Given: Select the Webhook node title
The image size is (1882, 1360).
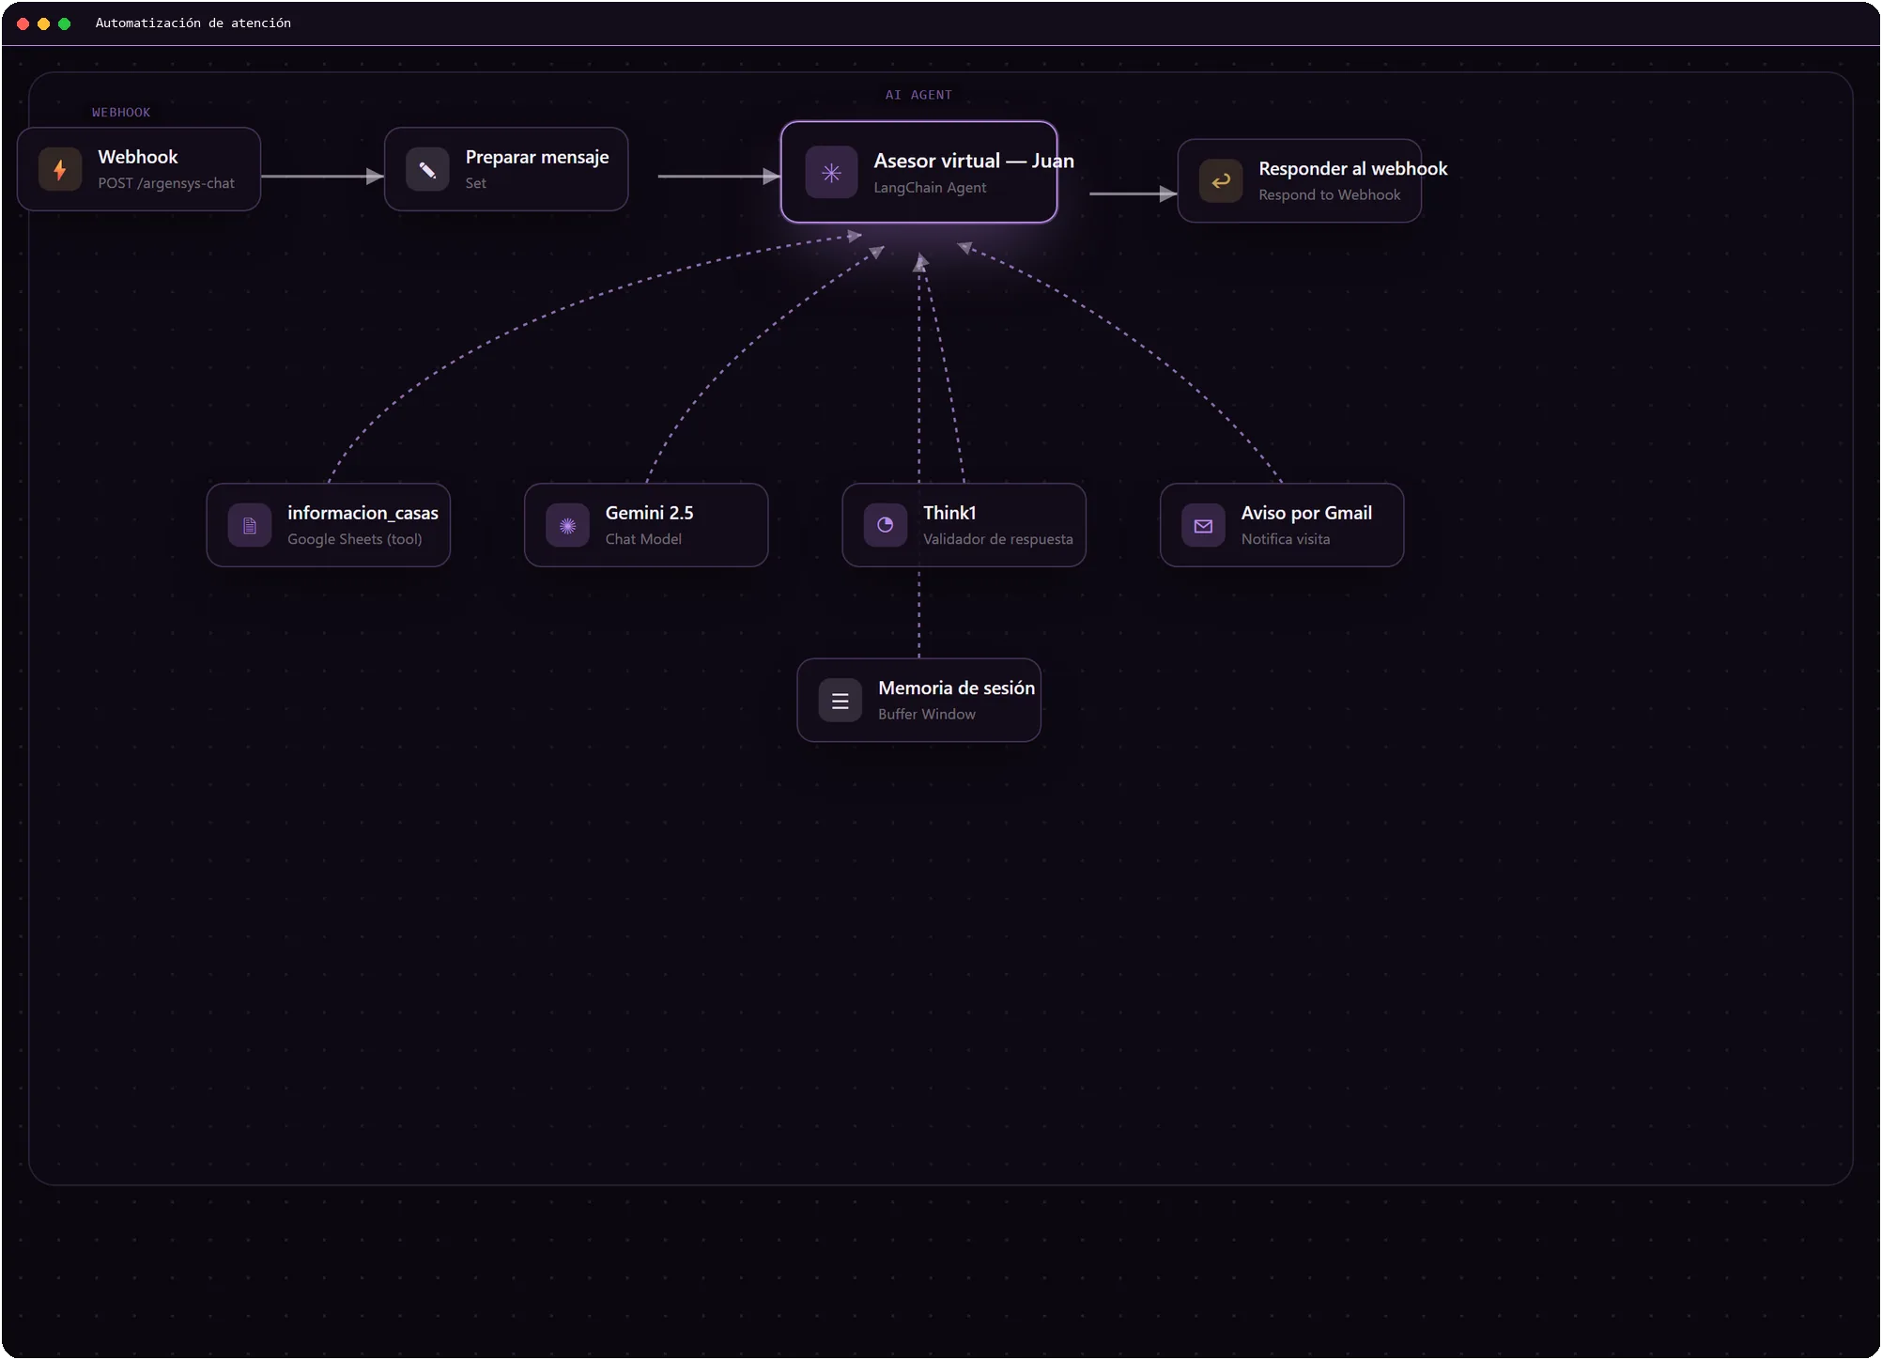Looking at the screenshot, I should (138, 157).
